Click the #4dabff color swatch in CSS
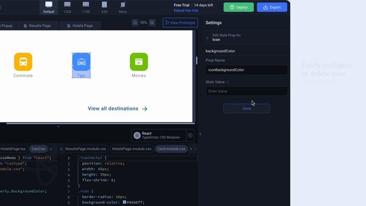 (125, 202)
